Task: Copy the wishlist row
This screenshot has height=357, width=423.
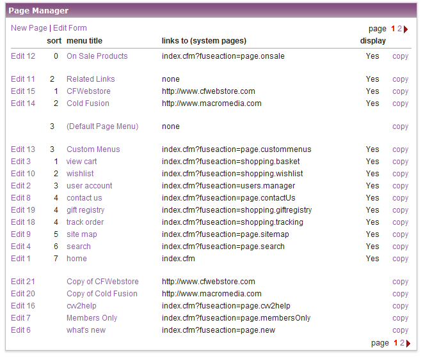Action: coord(401,174)
